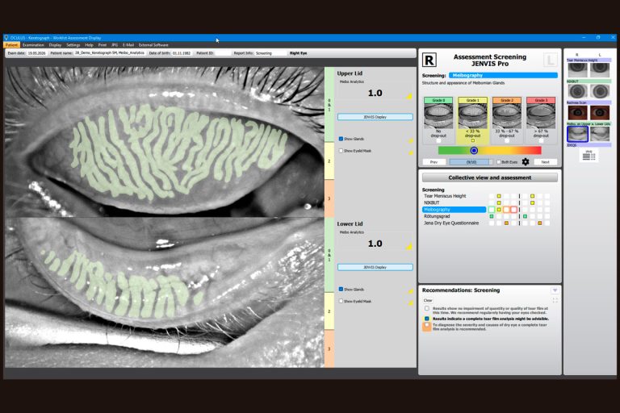Screen dimensions: 620x413
Task: Click the Exam date field
Action: coord(37,53)
